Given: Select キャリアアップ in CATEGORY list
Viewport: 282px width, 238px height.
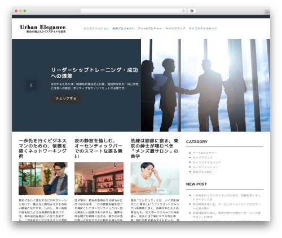Looking at the screenshot, I should [x=202, y=158].
